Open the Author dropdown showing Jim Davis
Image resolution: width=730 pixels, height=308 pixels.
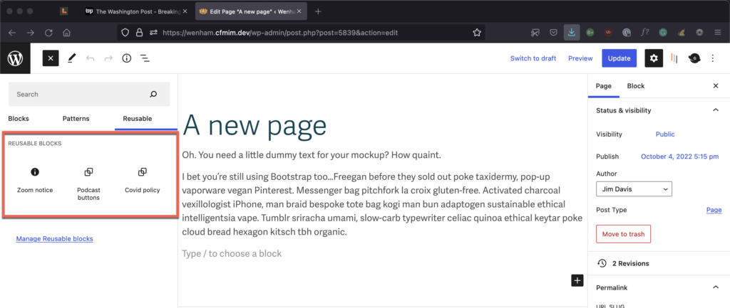click(634, 189)
